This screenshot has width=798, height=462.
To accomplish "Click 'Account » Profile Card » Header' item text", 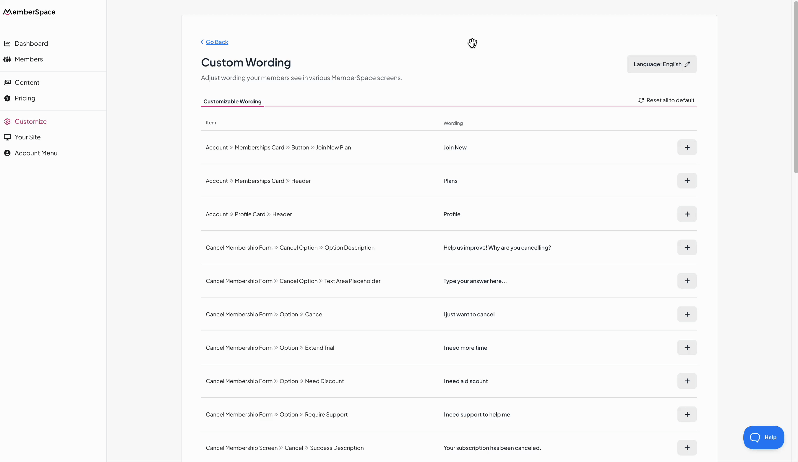I will point(249,214).
